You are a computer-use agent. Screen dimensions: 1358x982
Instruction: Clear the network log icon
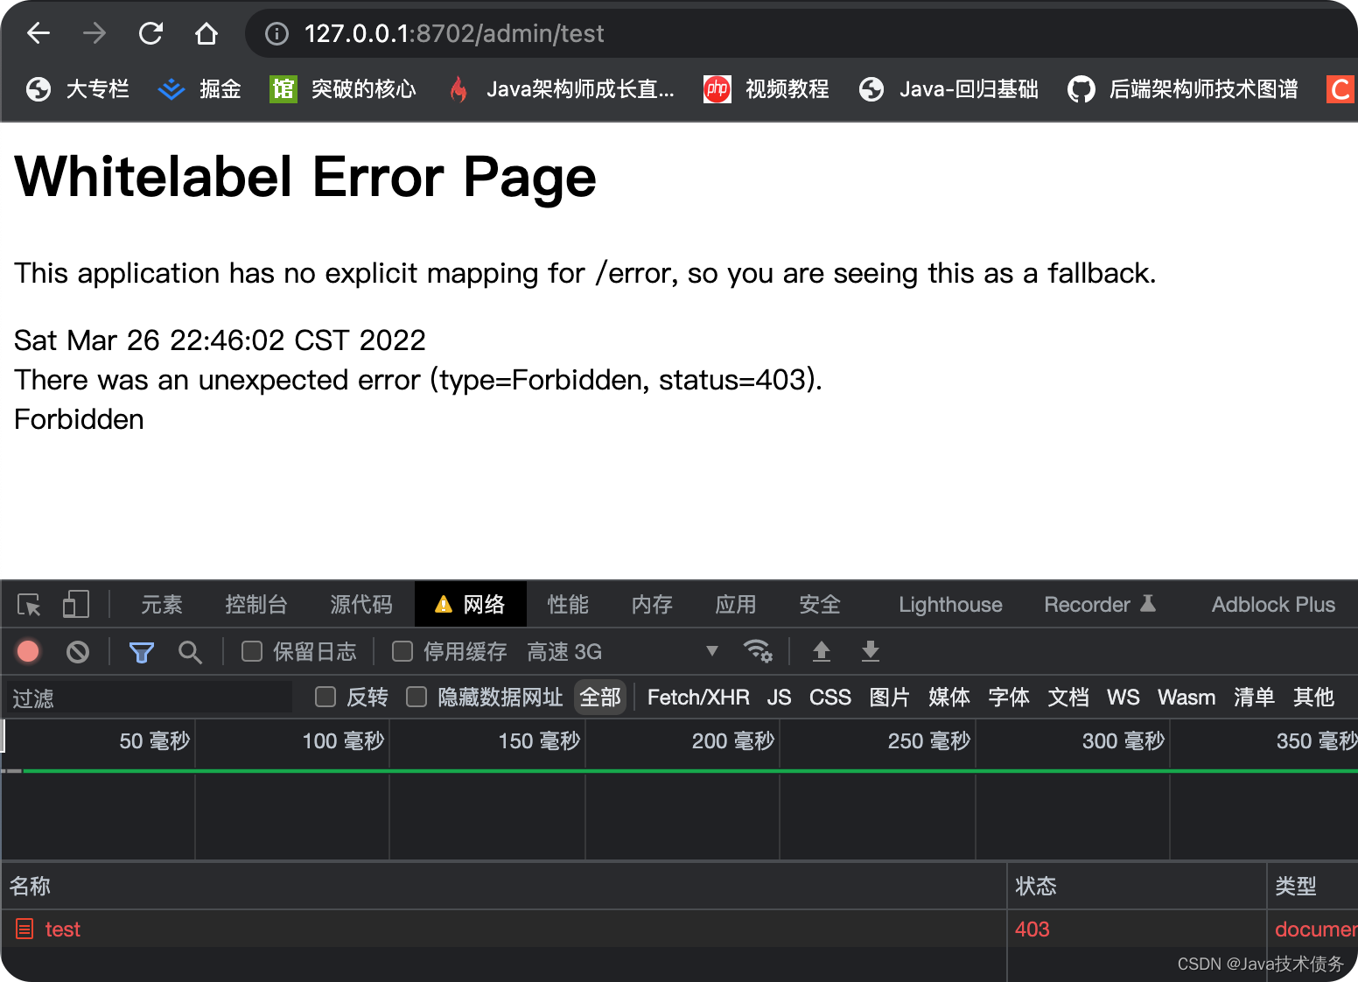(x=78, y=651)
